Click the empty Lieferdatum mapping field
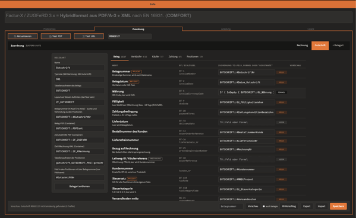Image resolution: width=356 pixels, height=218 pixels. pyautogui.click(x=247, y=122)
